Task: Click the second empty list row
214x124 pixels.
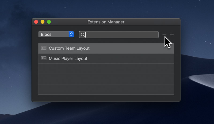Action: click(106, 79)
